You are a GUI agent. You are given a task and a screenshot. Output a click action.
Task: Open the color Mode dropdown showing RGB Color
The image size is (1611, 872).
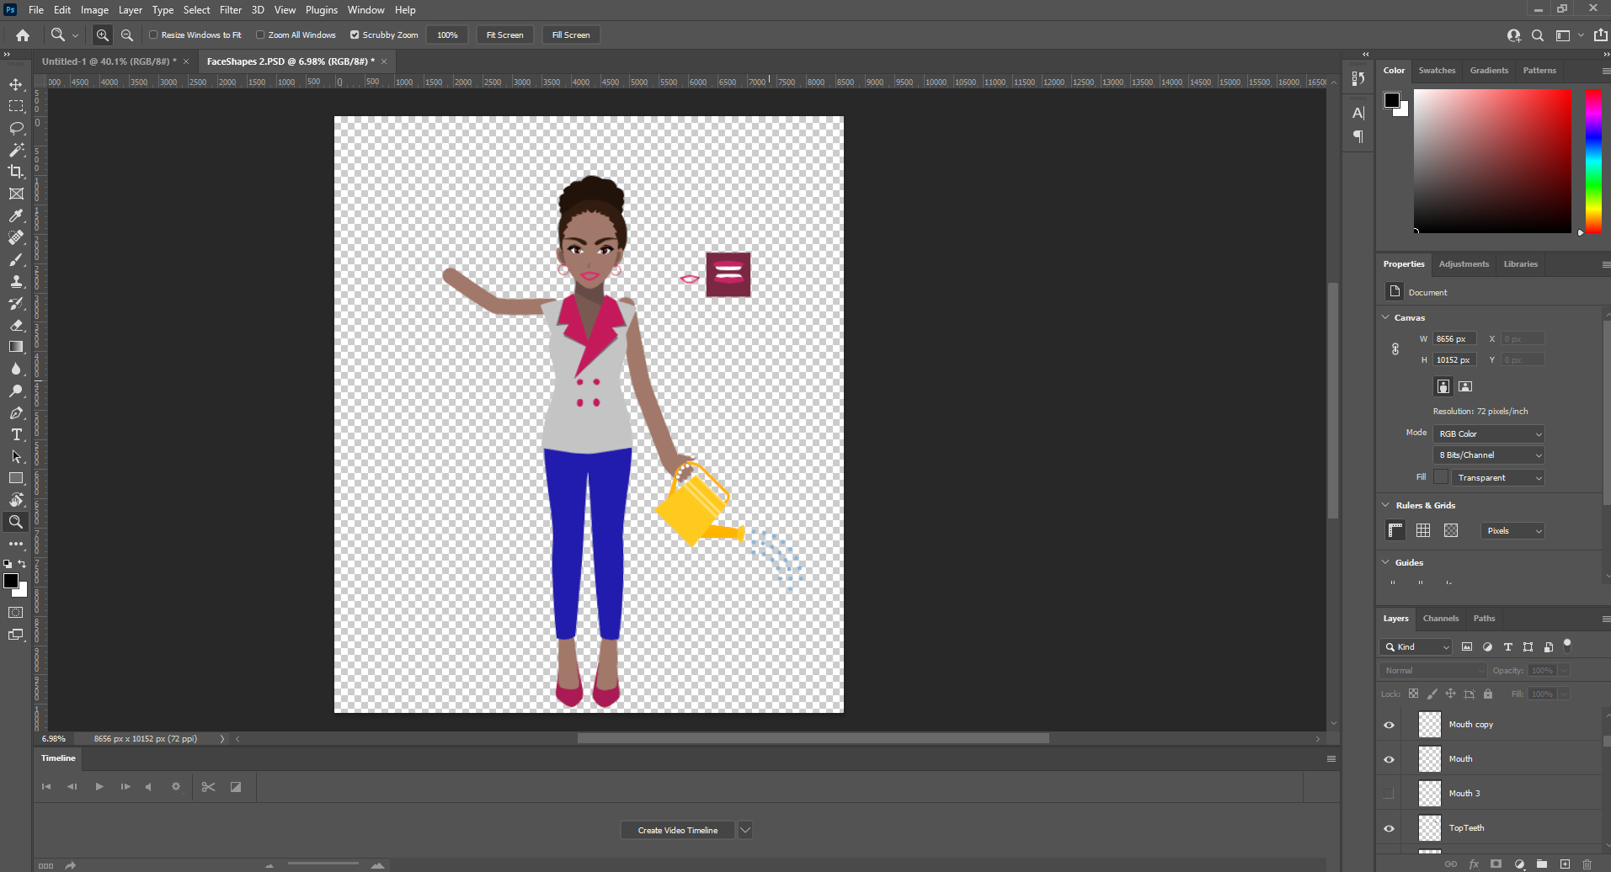(1487, 433)
